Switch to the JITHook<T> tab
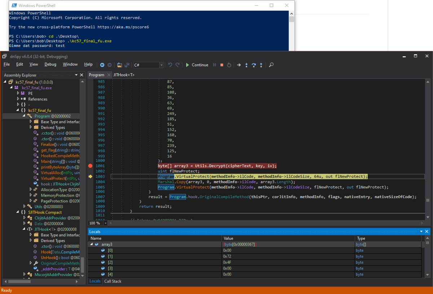 point(124,75)
